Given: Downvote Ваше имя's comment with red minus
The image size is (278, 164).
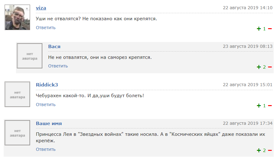Looking at the screenshot, I should pyautogui.click(x=270, y=151).
